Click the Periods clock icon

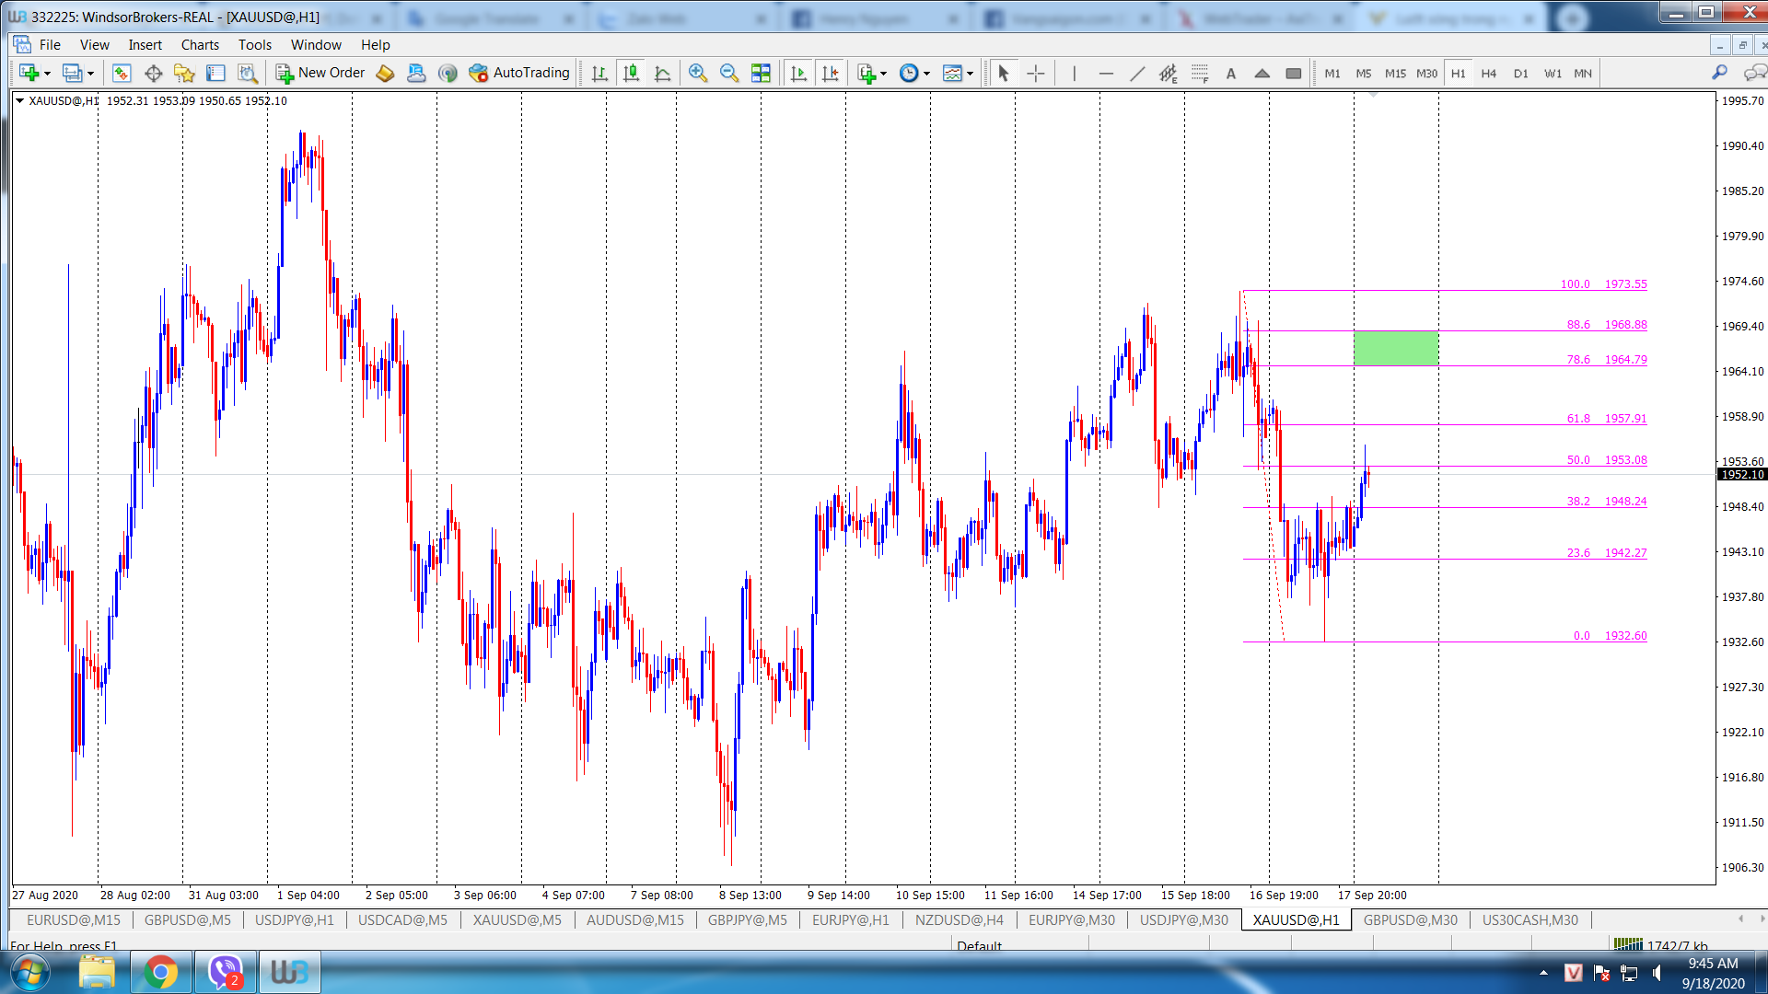click(909, 73)
